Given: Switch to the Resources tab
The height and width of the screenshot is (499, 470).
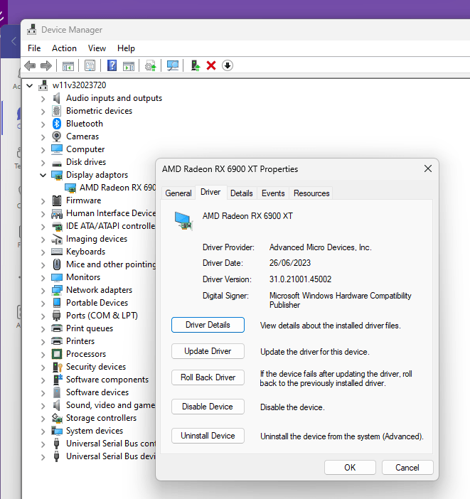Looking at the screenshot, I should 311,193.
